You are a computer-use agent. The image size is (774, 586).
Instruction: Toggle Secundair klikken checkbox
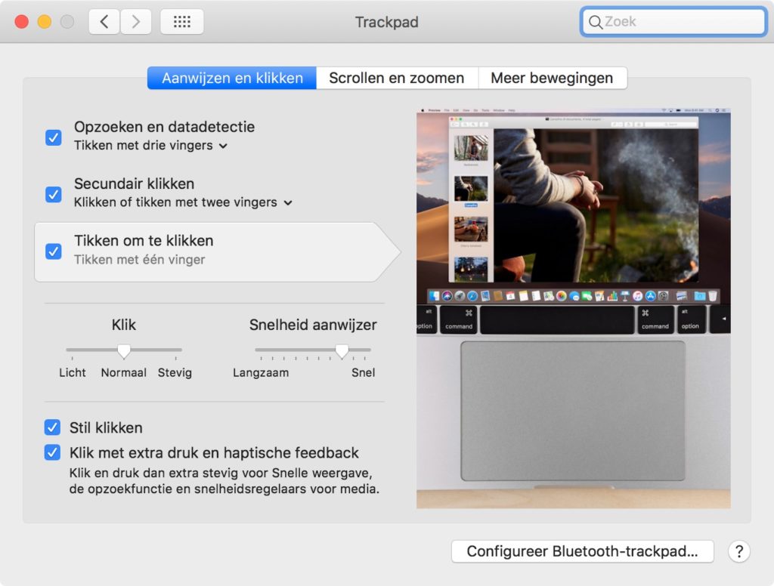coord(54,193)
